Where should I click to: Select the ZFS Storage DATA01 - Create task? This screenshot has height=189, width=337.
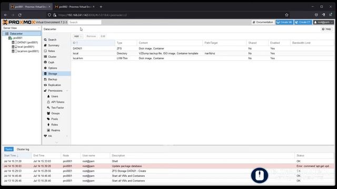point(168,171)
